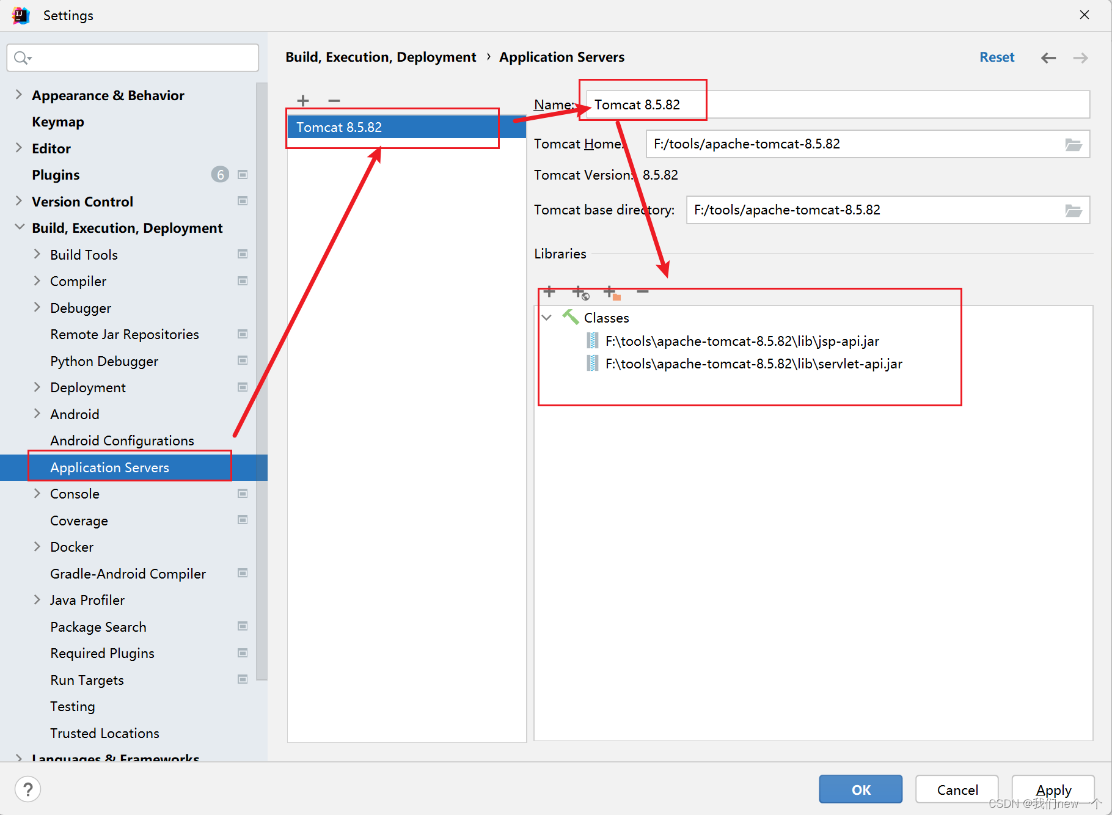Image resolution: width=1112 pixels, height=815 pixels.
Task: Expand the Editor section
Action: click(19, 148)
